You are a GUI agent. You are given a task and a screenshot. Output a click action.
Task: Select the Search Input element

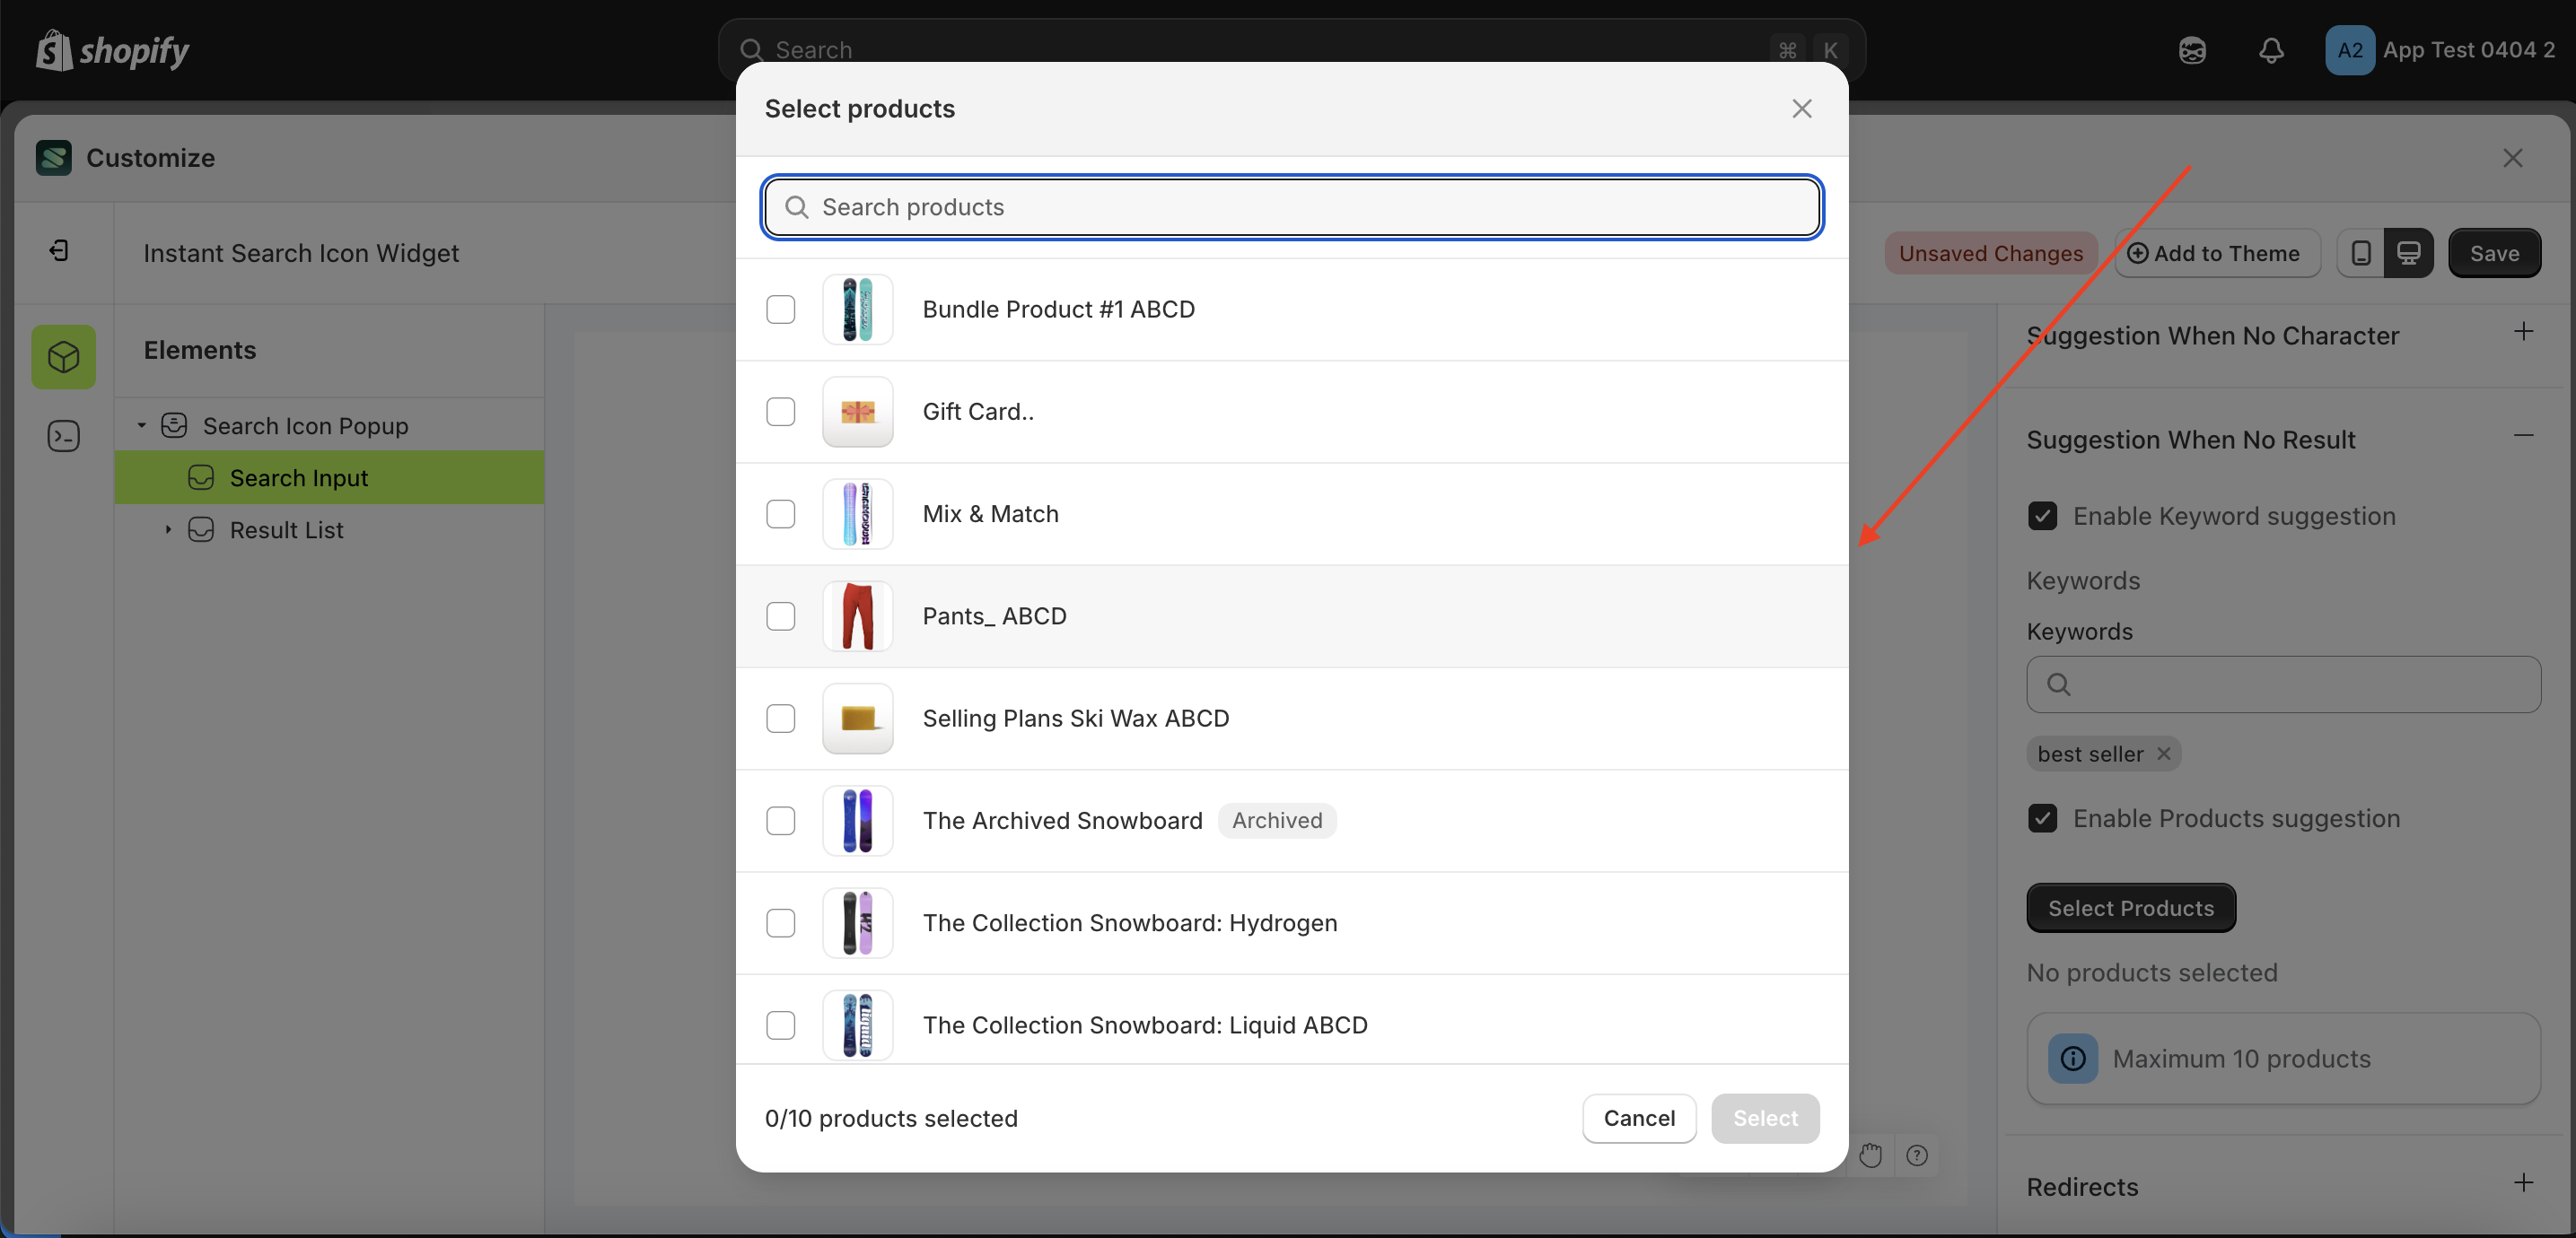point(302,477)
